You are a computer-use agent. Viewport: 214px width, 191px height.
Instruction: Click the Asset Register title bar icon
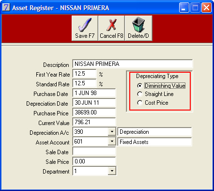pyautogui.click(x=6, y=8)
